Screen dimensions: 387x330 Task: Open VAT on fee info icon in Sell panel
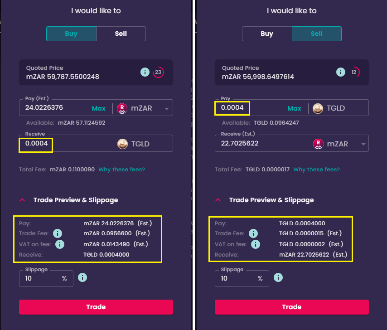[256, 244]
